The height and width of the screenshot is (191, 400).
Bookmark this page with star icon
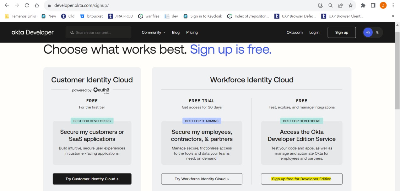(x=350, y=5)
